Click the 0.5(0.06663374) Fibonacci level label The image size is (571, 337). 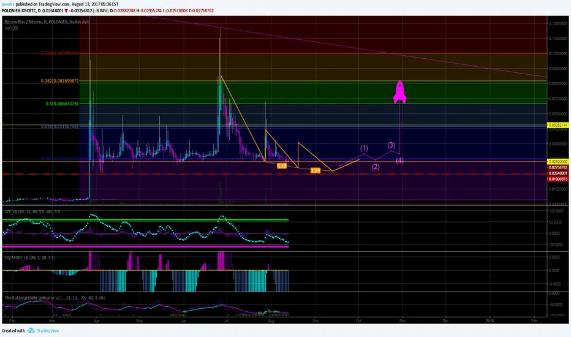pyautogui.click(x=62, y=104)
